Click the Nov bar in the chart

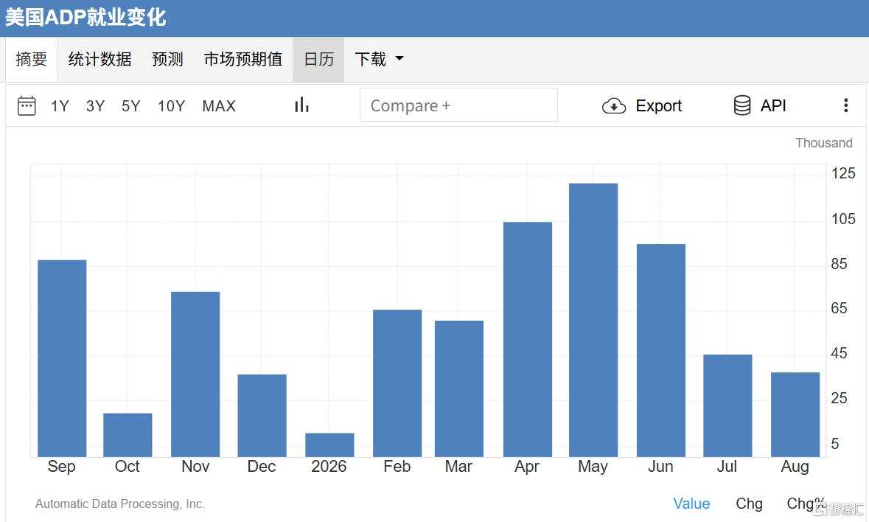[195, 375]
